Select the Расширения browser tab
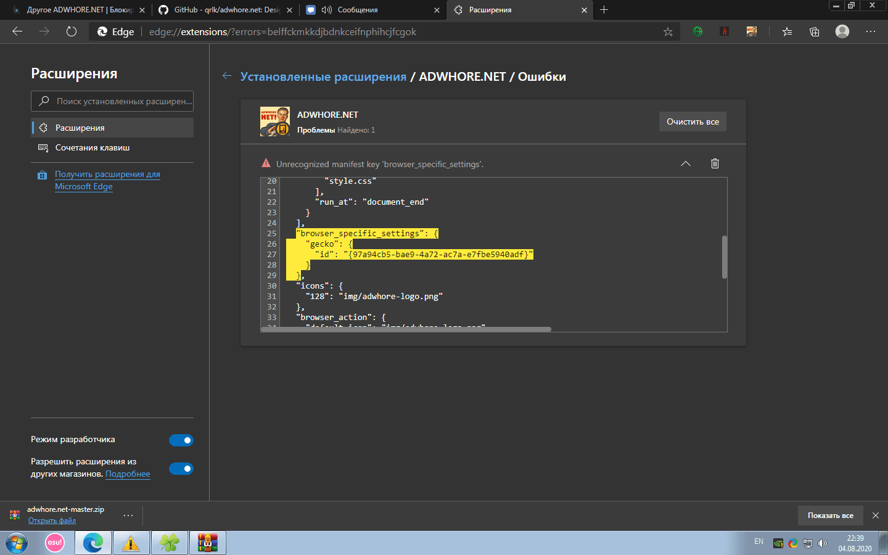 click(520, 10)
